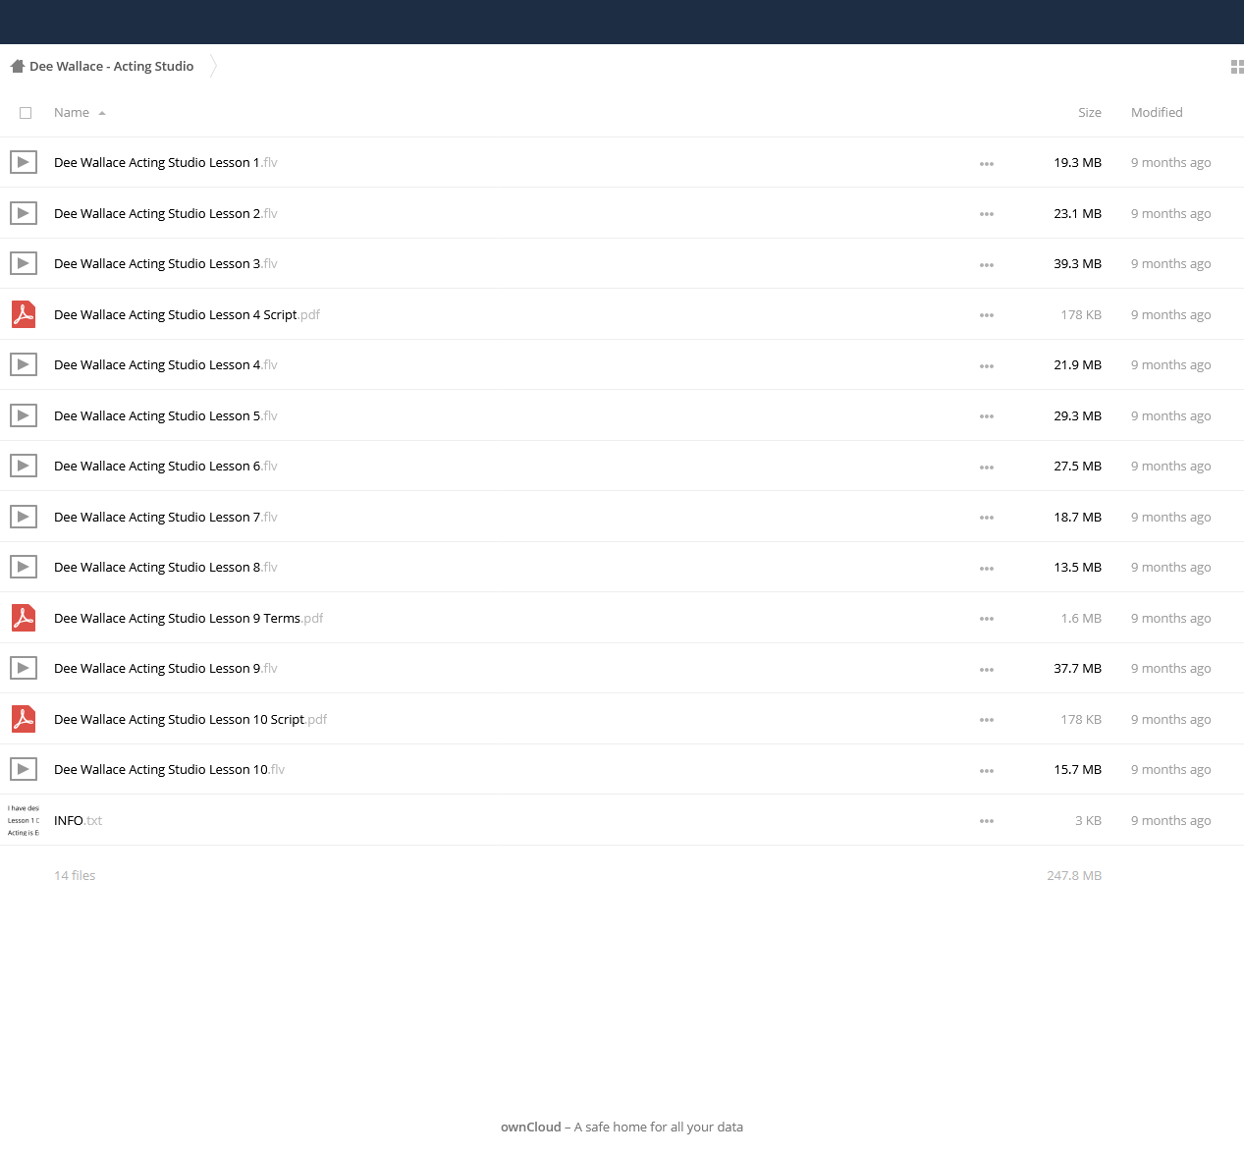Click the INFO.txt preview thumbnail
The width and height of the screenshot is (1244, 1156).
tap(24, 820)
